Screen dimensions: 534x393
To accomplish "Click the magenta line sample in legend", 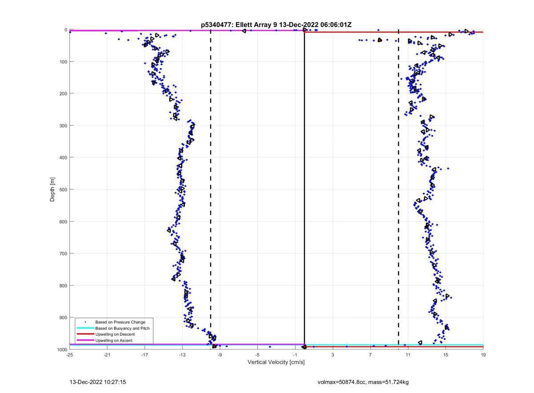I will 85,341.
